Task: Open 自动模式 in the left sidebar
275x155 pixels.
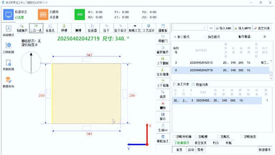Action: 9,31
